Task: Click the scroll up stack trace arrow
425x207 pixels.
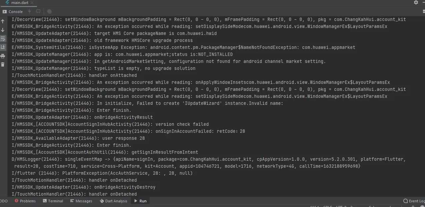Action: [3, 21]
